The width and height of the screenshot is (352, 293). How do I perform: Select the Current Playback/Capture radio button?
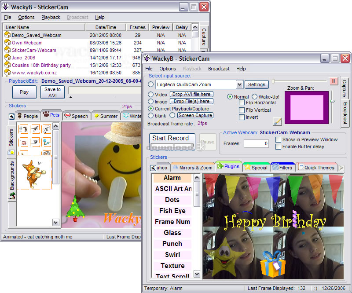point(151,108)
